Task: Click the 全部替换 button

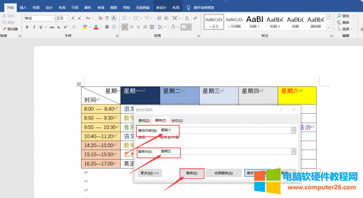Action: coord(223,173)
